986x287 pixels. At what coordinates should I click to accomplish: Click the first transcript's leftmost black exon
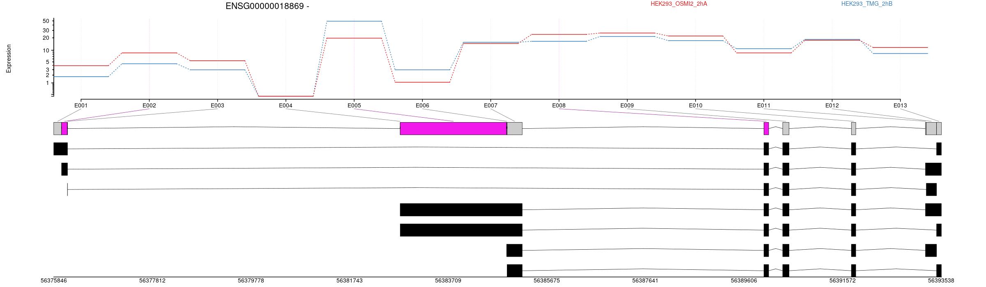tap(60, 149)
